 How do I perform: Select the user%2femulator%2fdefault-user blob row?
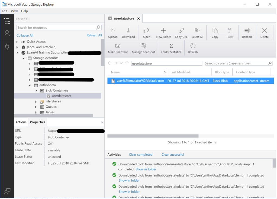(191, 81)
